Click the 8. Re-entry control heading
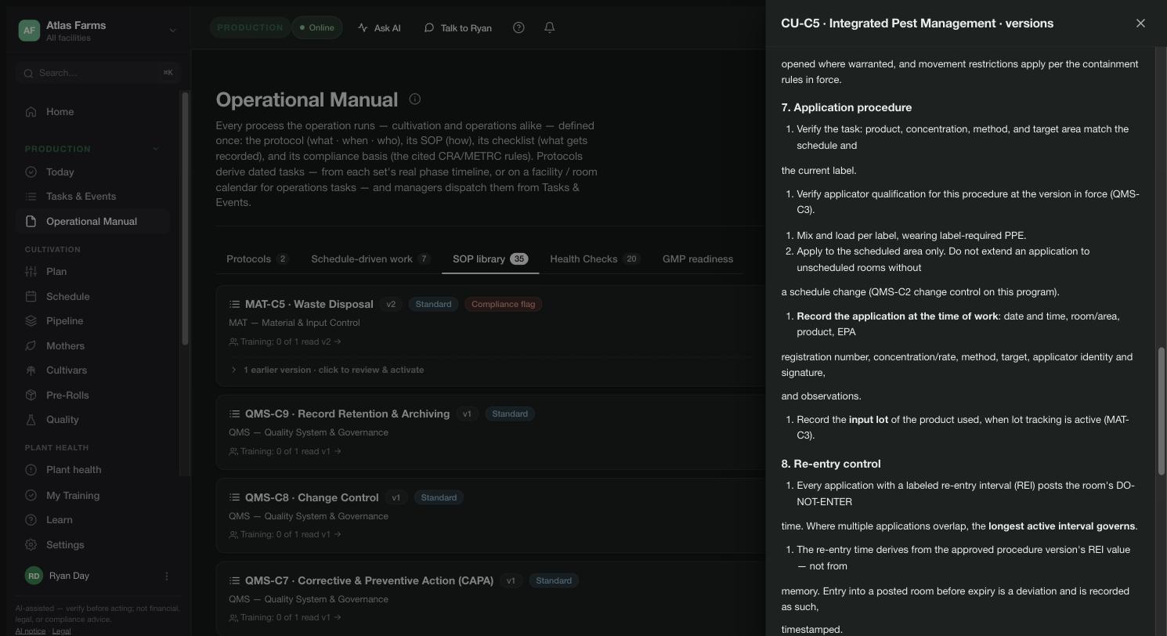 pyautogui.click(x=831, y=464)
